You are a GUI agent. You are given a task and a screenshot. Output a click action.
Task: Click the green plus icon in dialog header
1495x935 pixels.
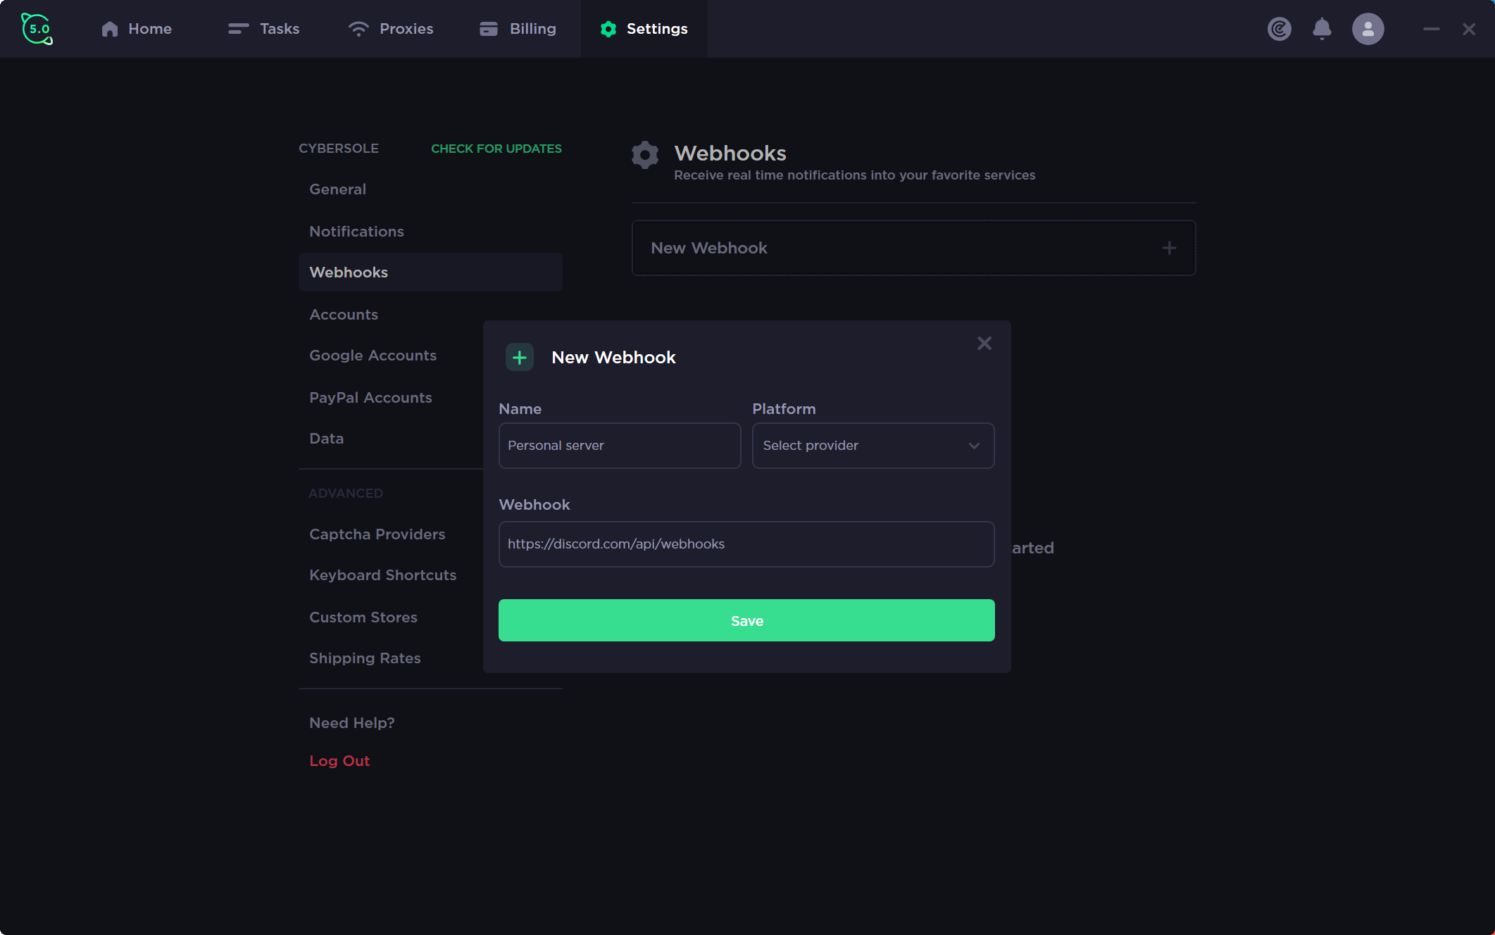click(520, 358)
